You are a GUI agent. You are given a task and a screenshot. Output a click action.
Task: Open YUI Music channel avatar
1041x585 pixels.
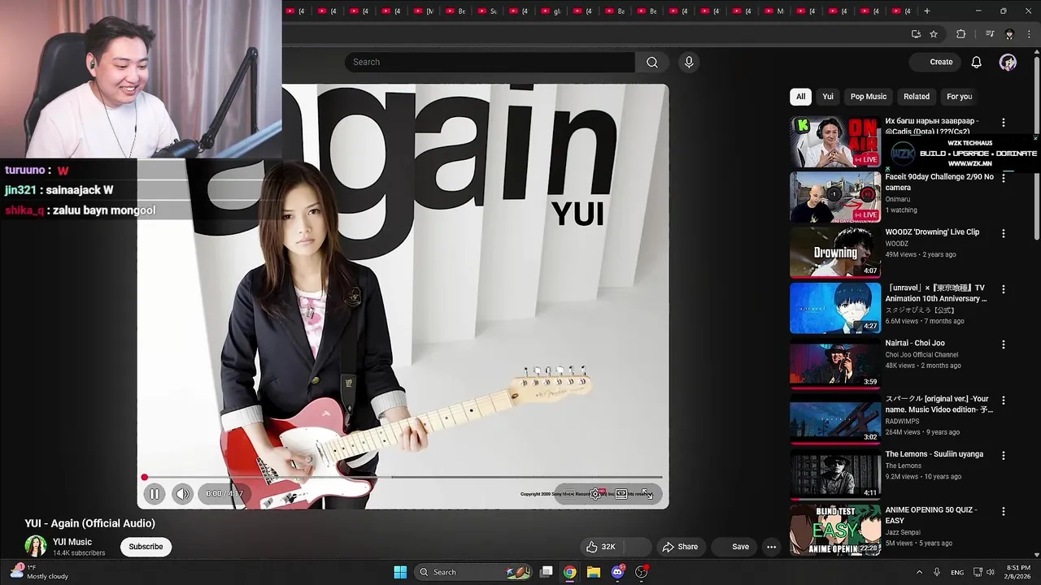pyautogui.click(x=35, y=546)
